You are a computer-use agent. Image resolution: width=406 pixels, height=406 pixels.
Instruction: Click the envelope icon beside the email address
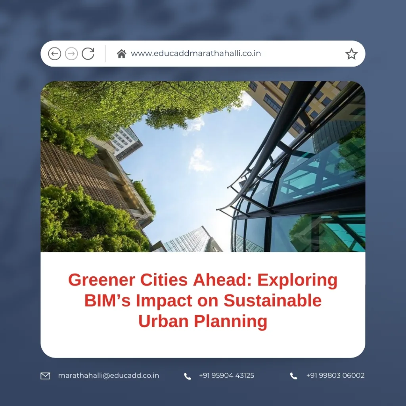pyautogui.click(x=45, y=375)
